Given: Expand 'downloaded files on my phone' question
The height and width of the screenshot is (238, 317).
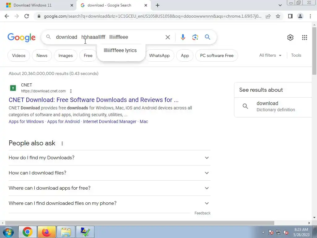Looking at the screenshot, I should point(110,203).
